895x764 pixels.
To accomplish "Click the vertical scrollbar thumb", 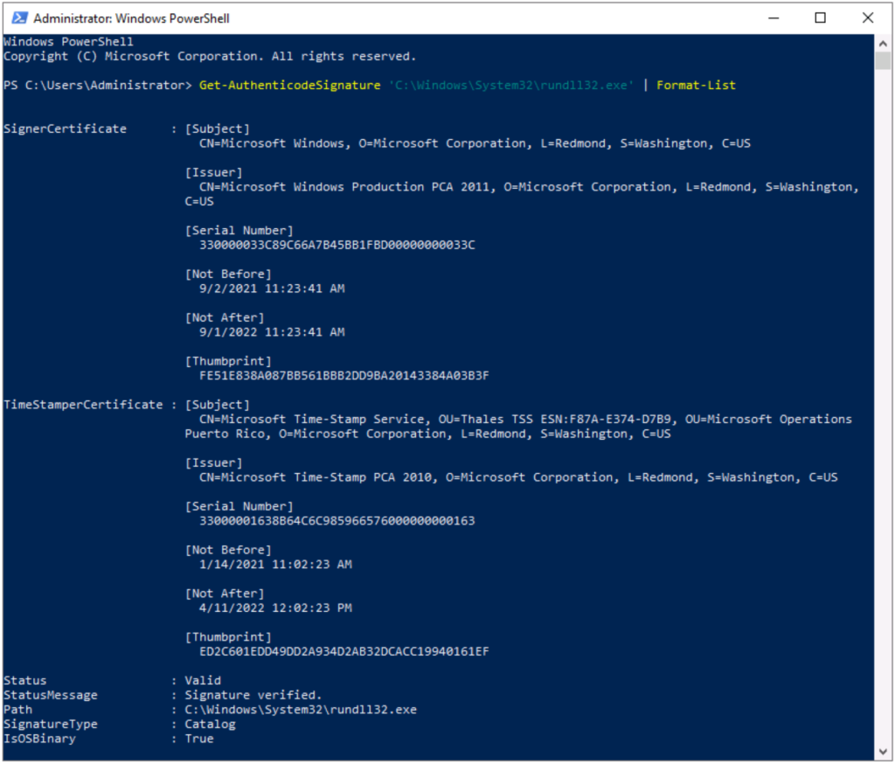I will coord(883,61).
